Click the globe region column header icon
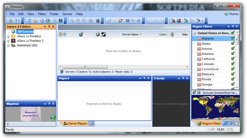The image size is (247, 139). (81, 34)
